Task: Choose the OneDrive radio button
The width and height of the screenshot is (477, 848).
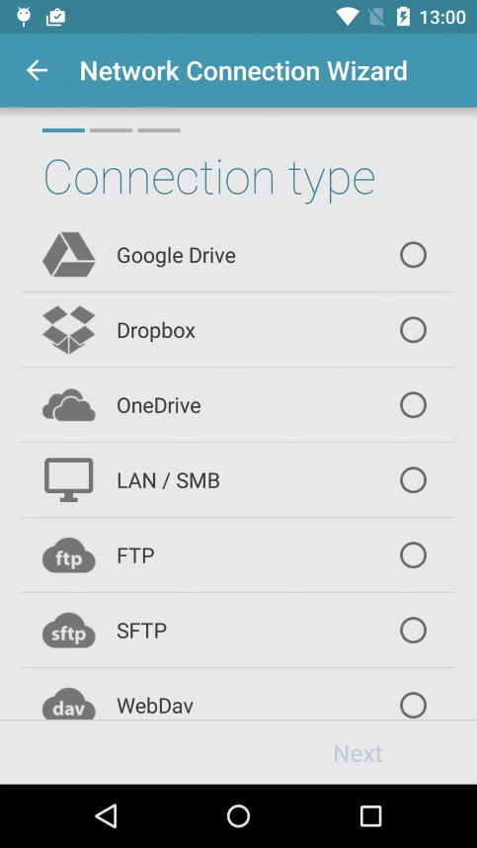Action: 413,405
